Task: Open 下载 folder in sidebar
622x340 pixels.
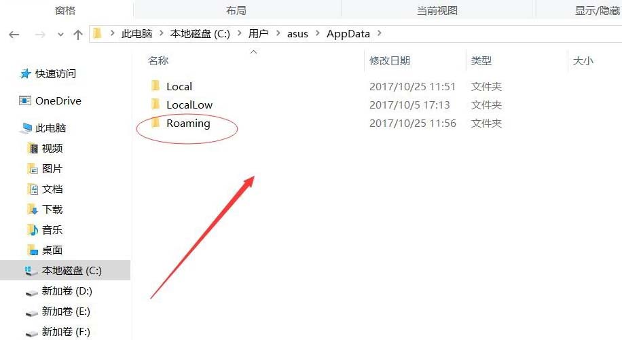Action: point(44,209)
